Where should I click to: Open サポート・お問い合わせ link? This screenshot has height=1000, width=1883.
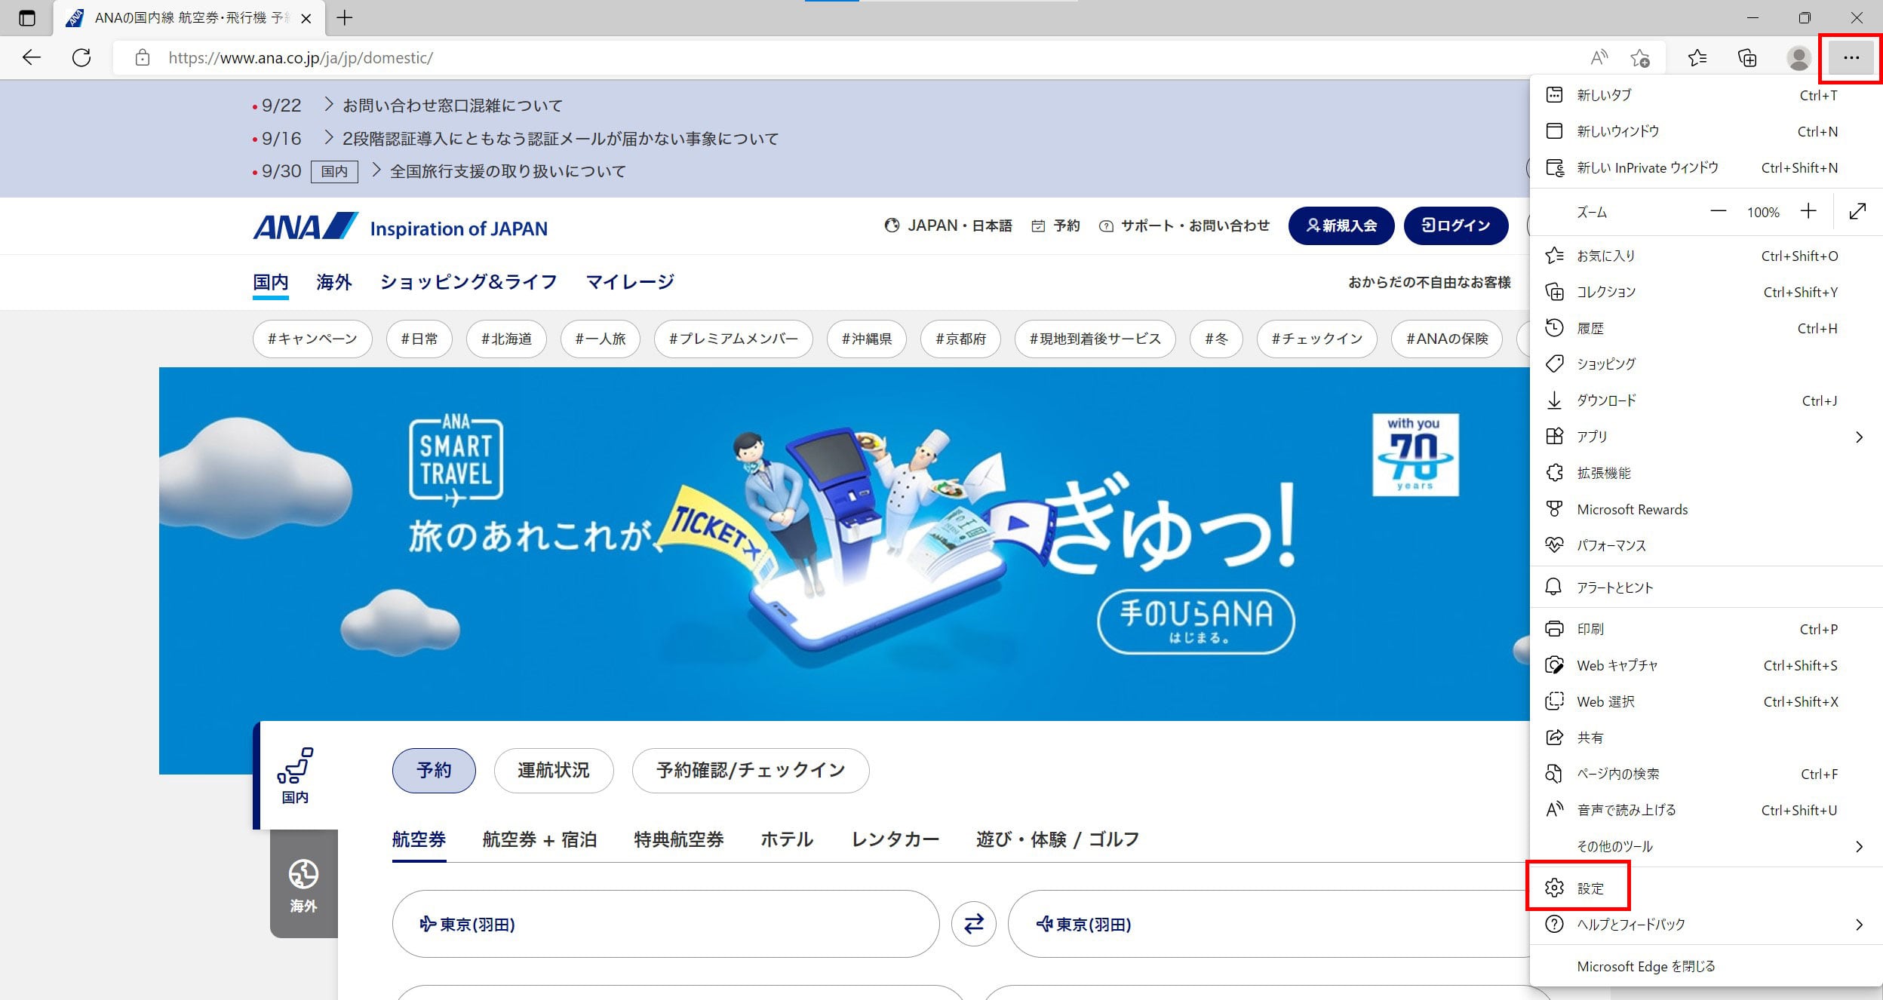tap(1184, 225)
